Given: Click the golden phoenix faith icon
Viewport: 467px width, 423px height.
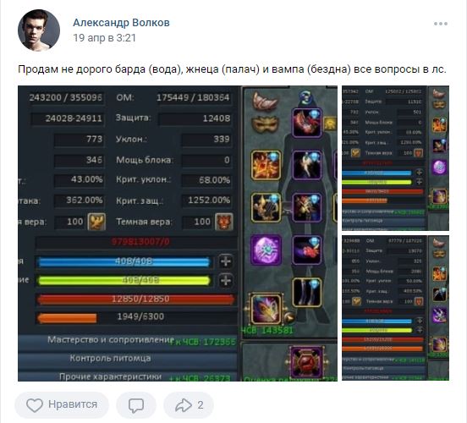Looking at the screenshot, I should pyautogui.click(x=96, y=222).
